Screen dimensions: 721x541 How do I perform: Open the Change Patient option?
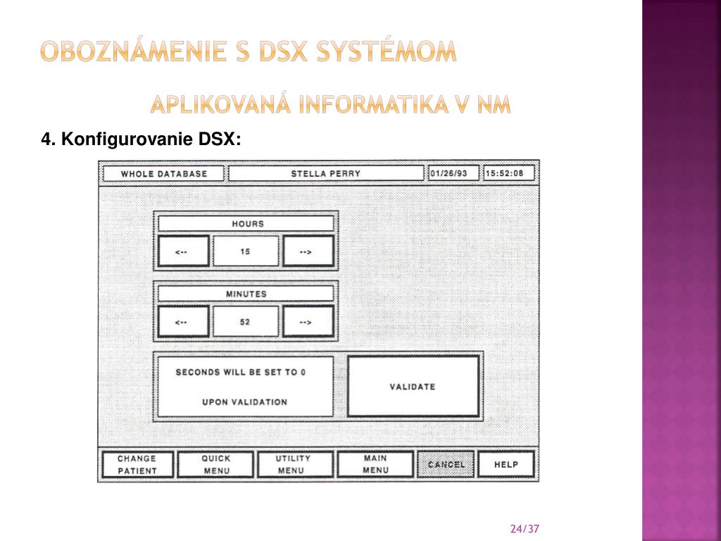[x=137, y=465]
